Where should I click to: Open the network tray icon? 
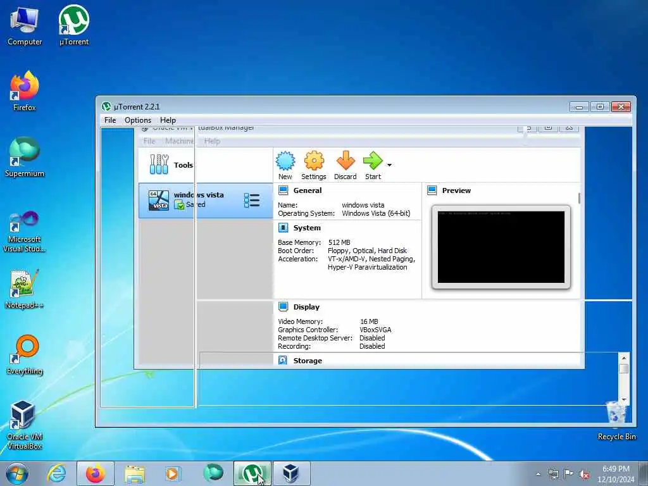click(553, 474)
